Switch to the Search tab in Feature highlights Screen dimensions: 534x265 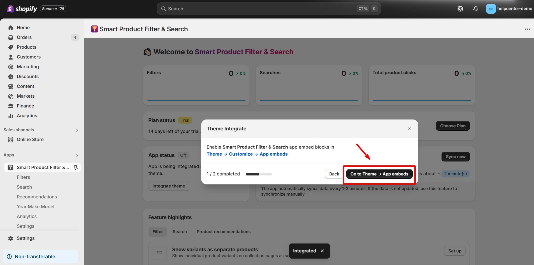coord(180,231)
